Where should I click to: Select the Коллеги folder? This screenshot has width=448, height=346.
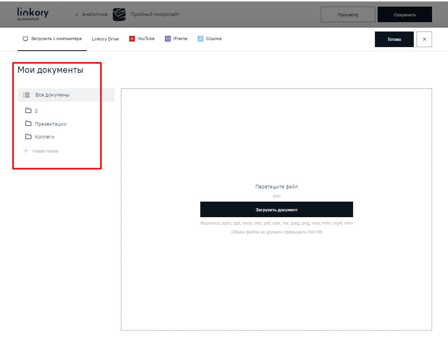point(44,137)
